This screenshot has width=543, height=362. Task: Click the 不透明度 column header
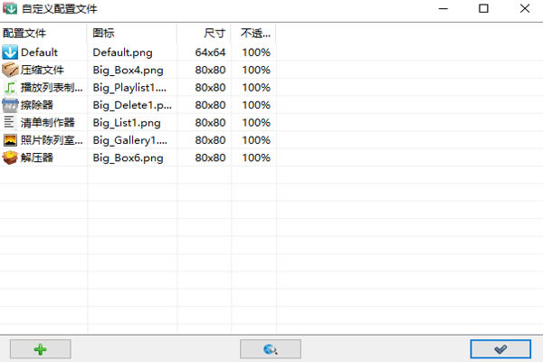click(253, 33)
